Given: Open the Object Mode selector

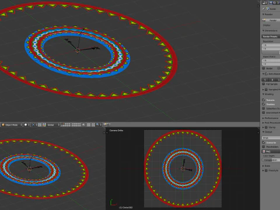Looking at the screenshot, I should 12,125.
